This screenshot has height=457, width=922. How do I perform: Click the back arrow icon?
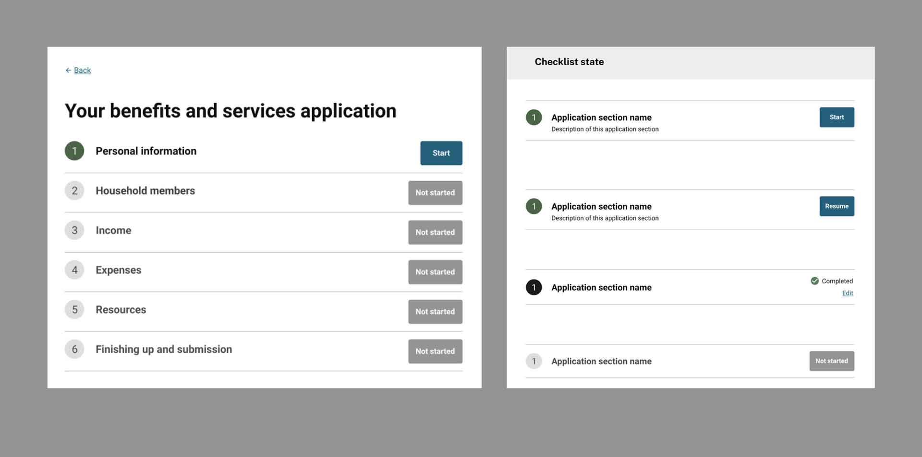coord(68,70)
